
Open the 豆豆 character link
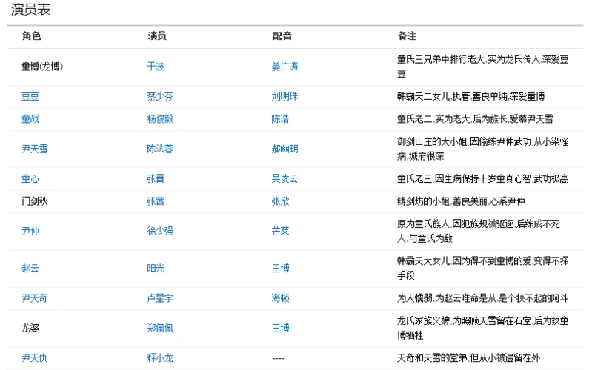click(x=30, y=97)
